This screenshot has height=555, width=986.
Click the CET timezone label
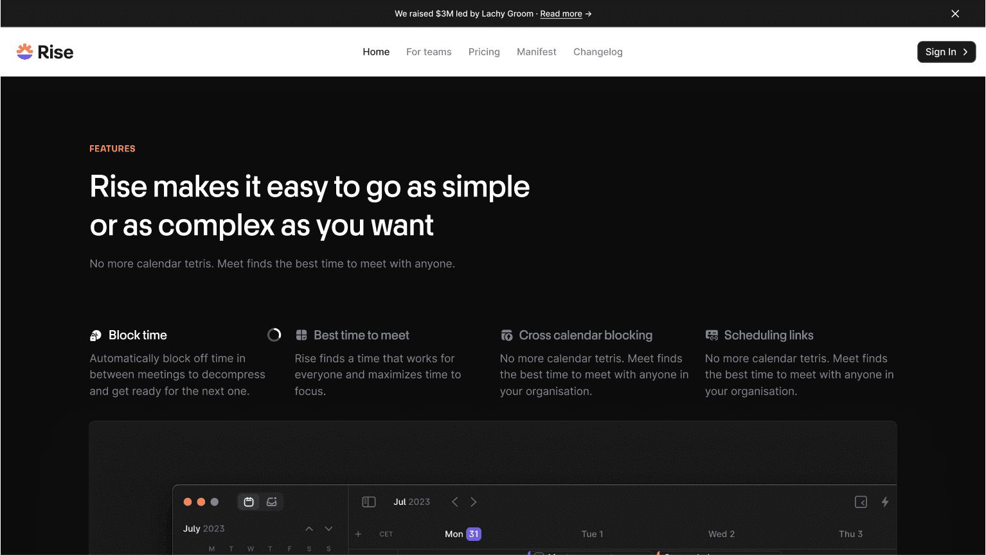[386, 534]
